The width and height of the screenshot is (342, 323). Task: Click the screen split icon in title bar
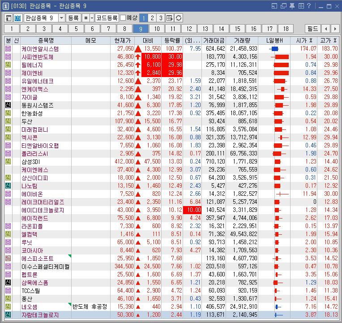pos(274,6)
